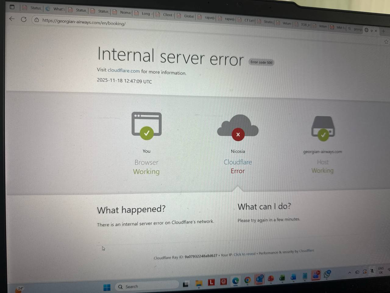The image size is (390, 293).
Task: Open the Windows Start menu
Action: coord(107,287)
